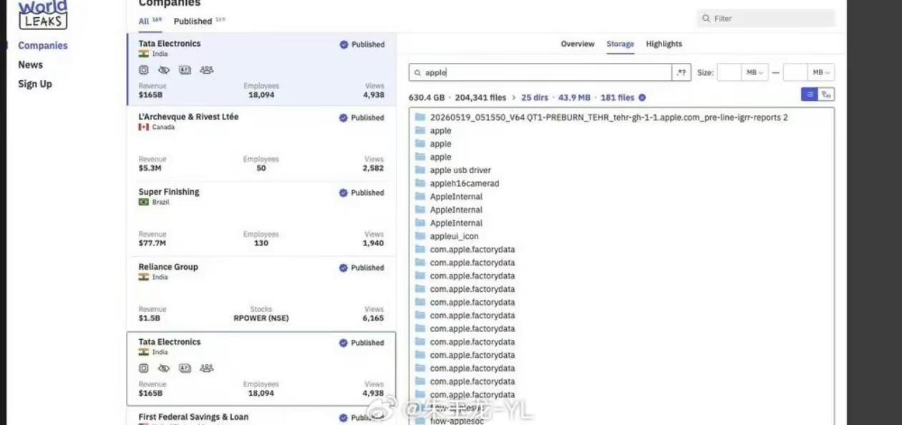This screenshot has height=425, width=902.
Task: Select the All companies tab
Action: [x=150, y=21]
